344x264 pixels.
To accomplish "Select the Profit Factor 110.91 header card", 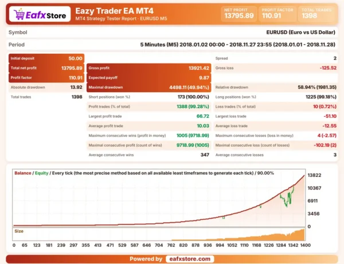I will [x=277, y=14].
